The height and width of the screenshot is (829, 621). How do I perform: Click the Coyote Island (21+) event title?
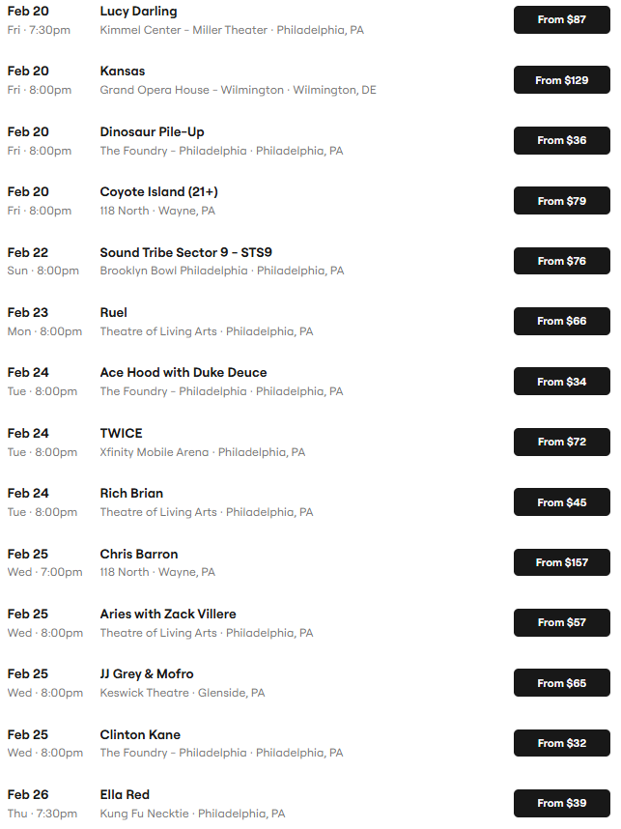(158, 191)
